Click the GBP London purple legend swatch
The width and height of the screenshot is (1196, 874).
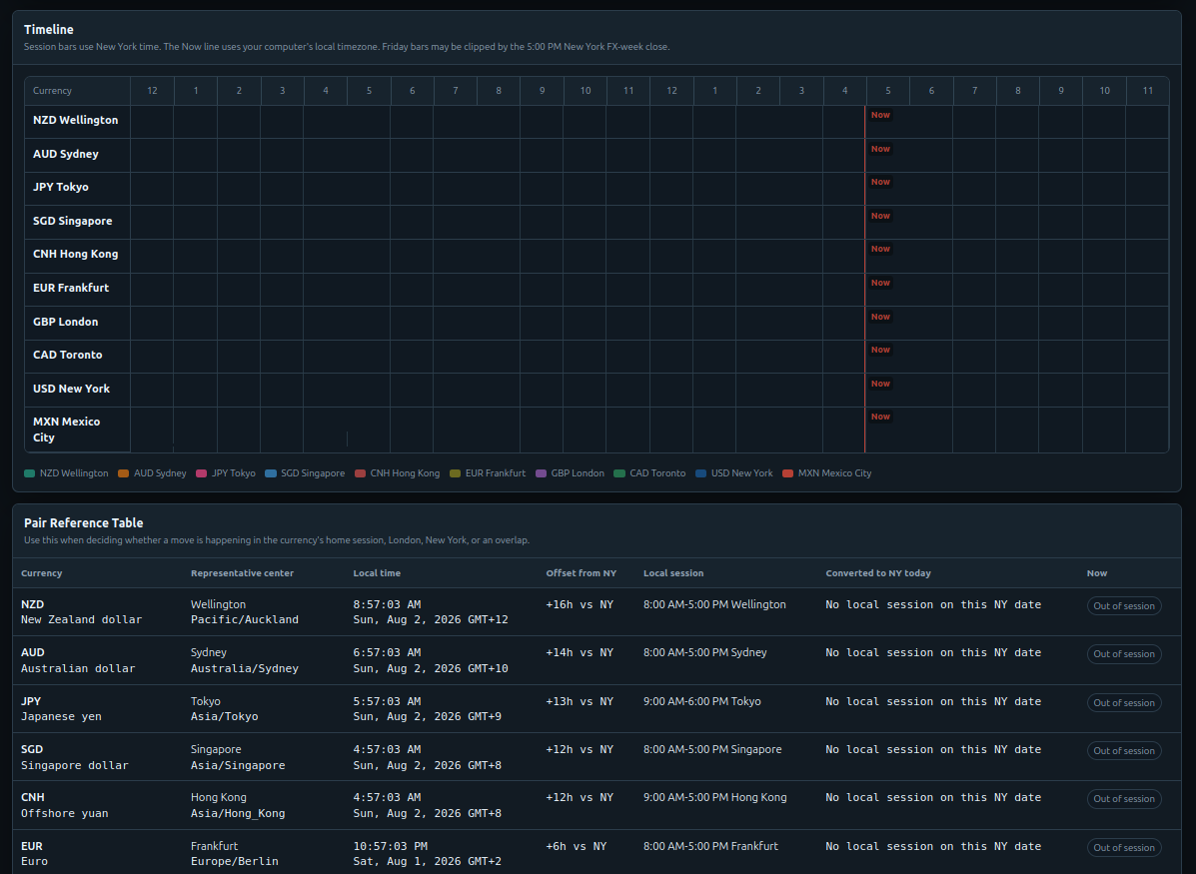[541, 473]
